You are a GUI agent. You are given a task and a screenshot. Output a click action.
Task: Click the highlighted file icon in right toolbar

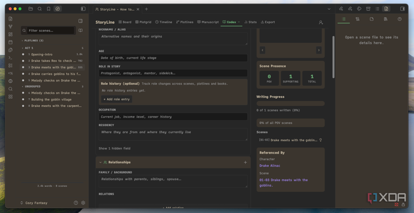[386, 9]
